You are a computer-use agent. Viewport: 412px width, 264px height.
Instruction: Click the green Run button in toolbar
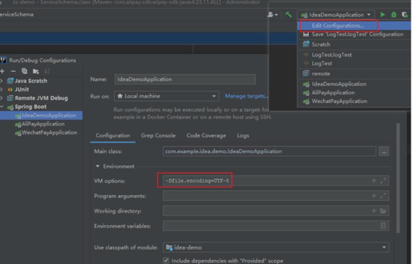(x=383, y=15)
